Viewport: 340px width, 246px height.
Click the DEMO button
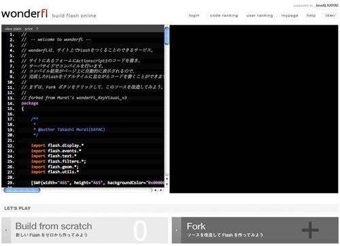(330, 16)
